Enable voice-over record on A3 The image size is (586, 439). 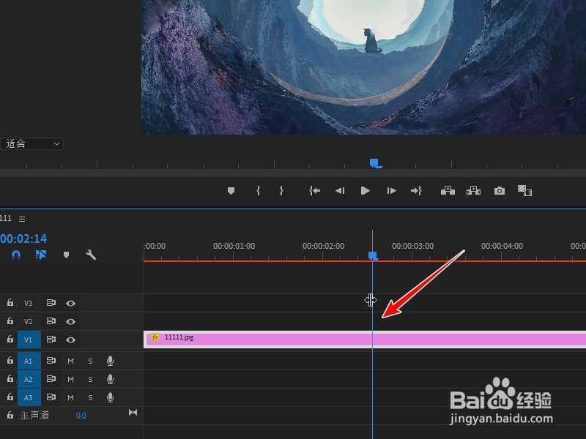111,397
